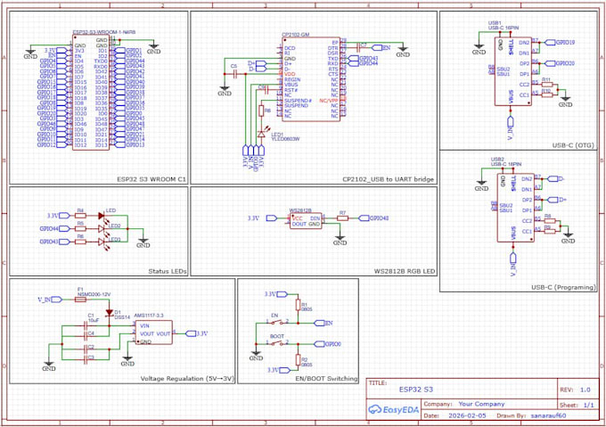Click the drawn-by name 'sanarauf60'
Viewport: 606px width, 427px height.
pyautogui.click(x=548, y=415)
